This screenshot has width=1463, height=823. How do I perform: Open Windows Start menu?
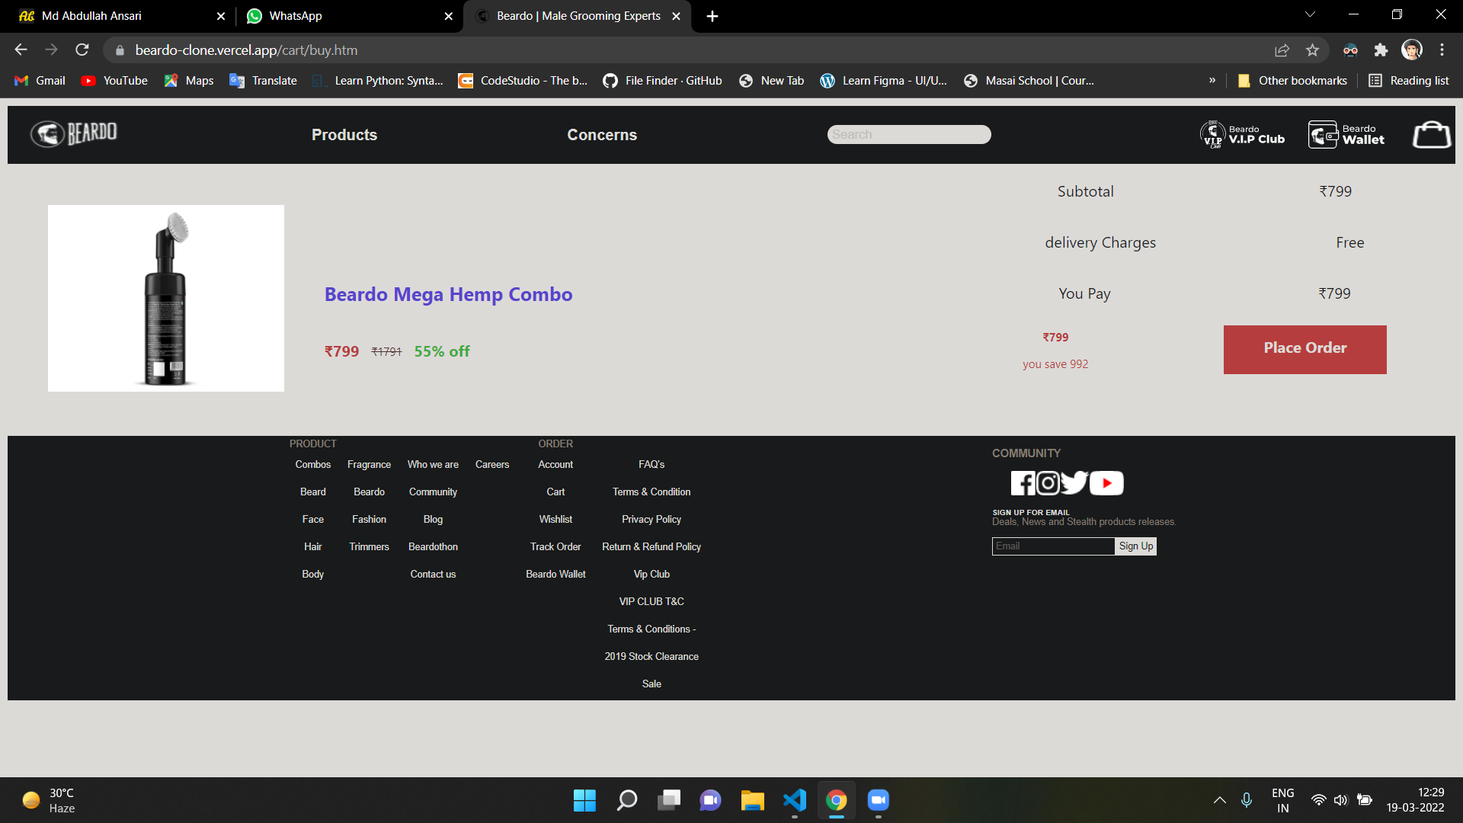click(584, 800)
